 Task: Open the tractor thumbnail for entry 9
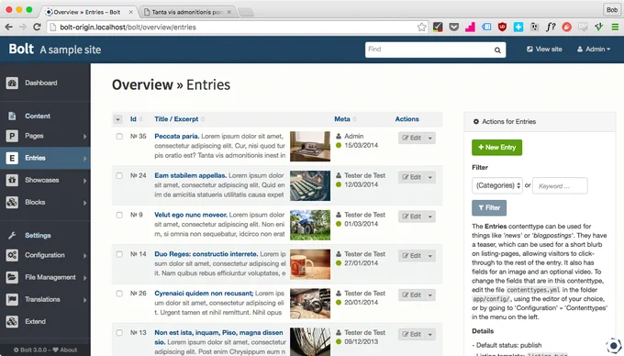coord(310,225)
